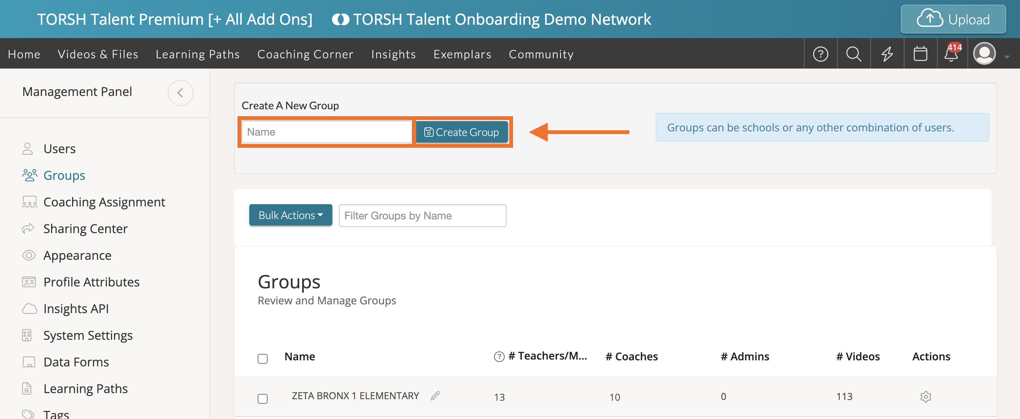Screen dimensions: 1020x419
Task: Click the Data Forms sidebar icon
Action: (x=29, y=361)
